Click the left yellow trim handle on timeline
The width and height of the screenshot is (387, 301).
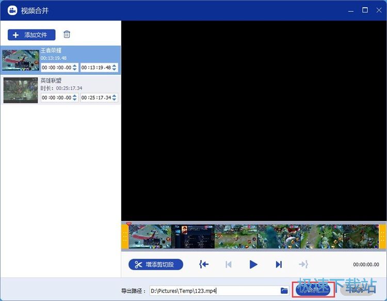(124, 236)
